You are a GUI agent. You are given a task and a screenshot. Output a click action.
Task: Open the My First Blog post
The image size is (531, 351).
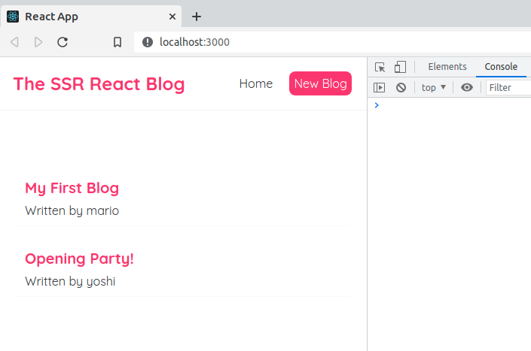click(x=72, y=188)
